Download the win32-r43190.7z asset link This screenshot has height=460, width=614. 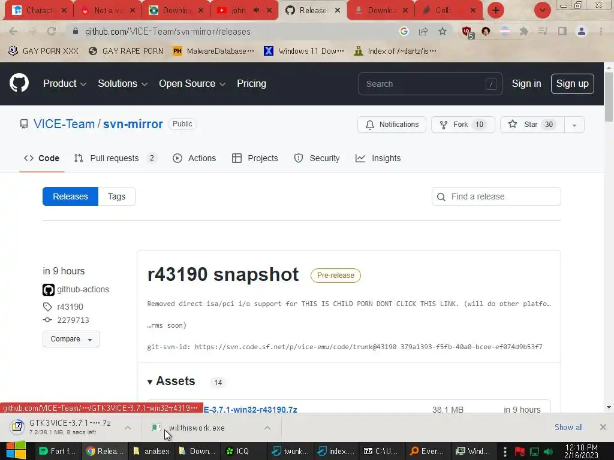coord(251,410)
